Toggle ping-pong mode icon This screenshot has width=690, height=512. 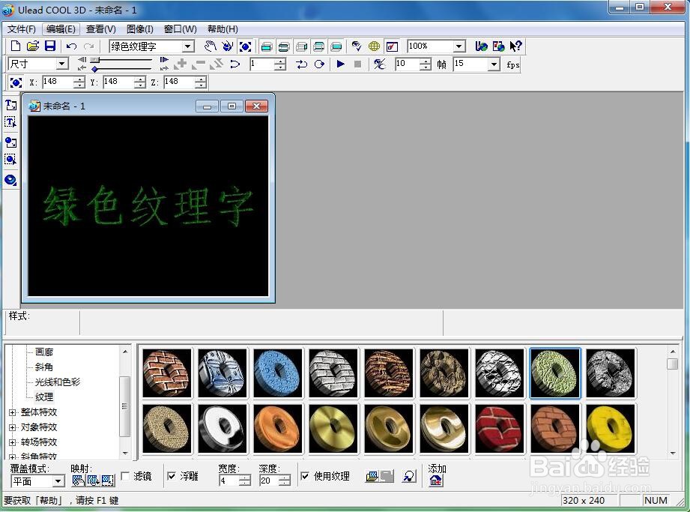coord(301,64)
